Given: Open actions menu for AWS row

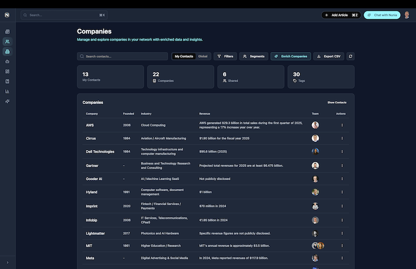Looking at the screenshot, I should (342, 125).
